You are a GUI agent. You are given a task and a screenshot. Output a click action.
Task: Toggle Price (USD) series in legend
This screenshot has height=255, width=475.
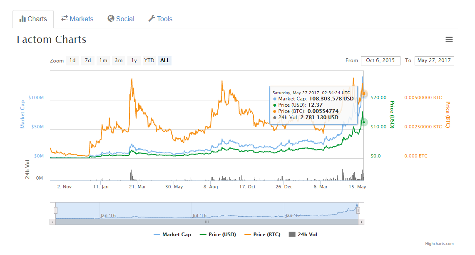(x=218, y=235)
